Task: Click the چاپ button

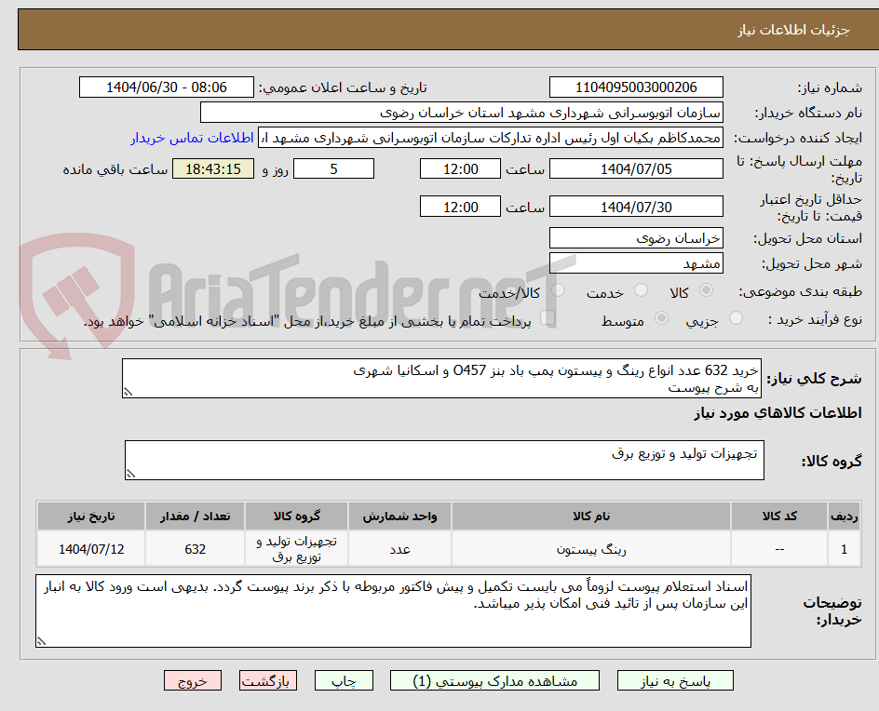Action: point(345,680)
